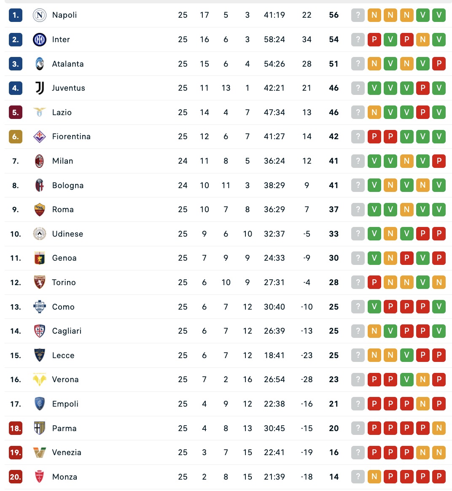The image size is (452, 491).
Task: Click the Inter club logo
Action: (x=40, y=40)
